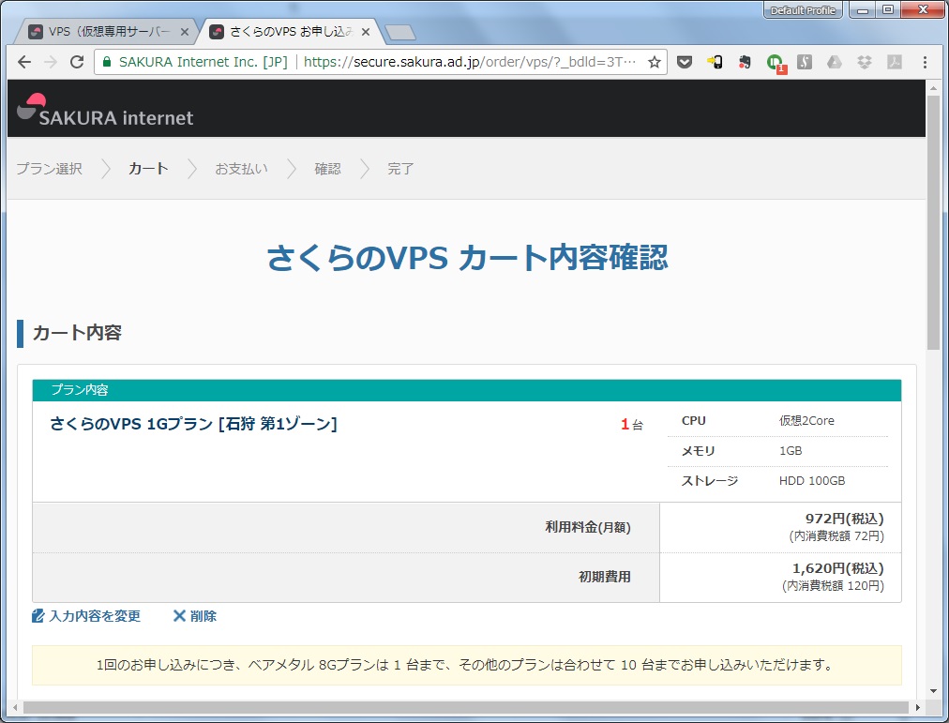This screenshot has height=723, width=949.
Task: Click the address bar URL
Action: coord(470,62)
